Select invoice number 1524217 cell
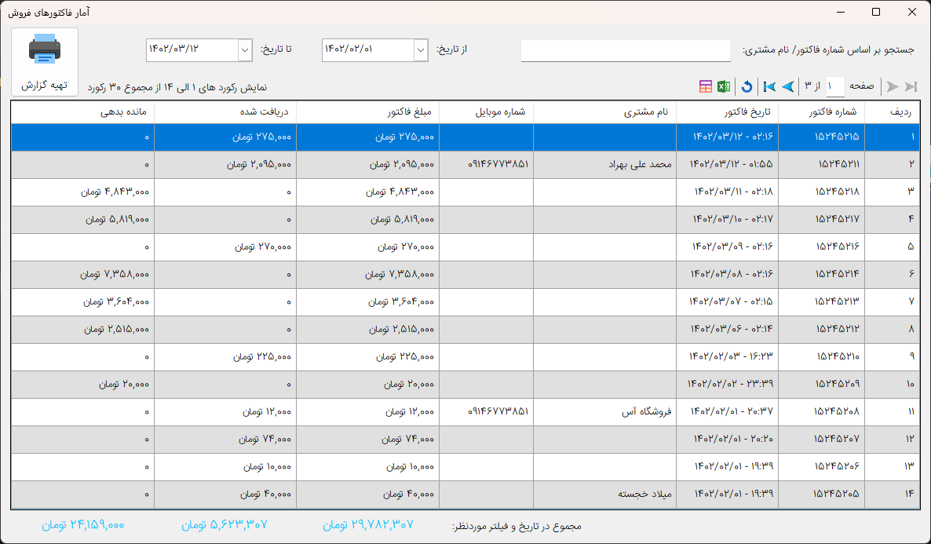Viewport: 931px width, 544px height. point(822,219)
